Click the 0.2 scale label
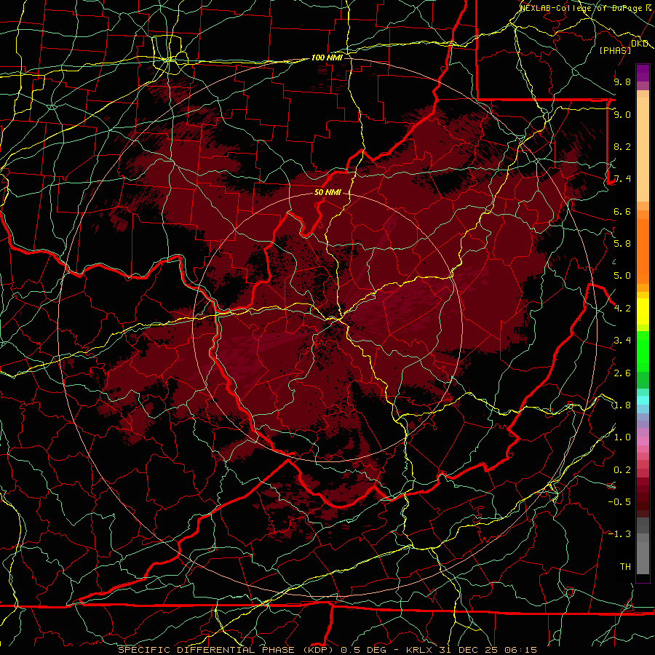This screenshot has width=655, height=655. [622, 470]
